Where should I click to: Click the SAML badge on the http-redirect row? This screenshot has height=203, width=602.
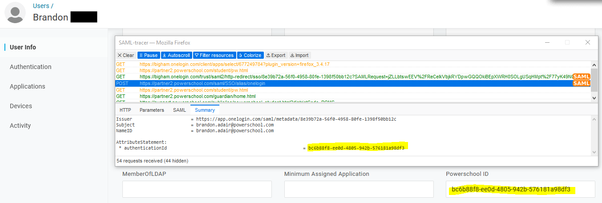click(x=581, y=77)
